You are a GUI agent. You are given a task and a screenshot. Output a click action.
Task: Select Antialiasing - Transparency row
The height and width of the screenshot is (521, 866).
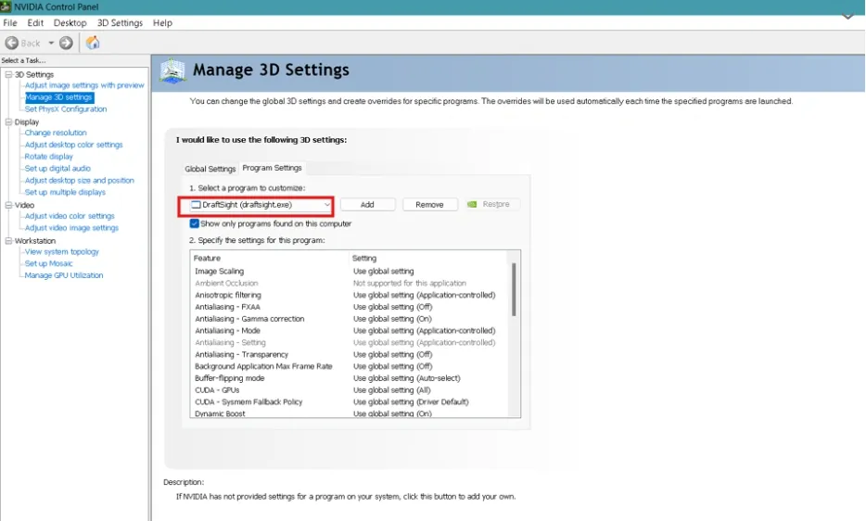pyautogui.click(x=349, y=355)
